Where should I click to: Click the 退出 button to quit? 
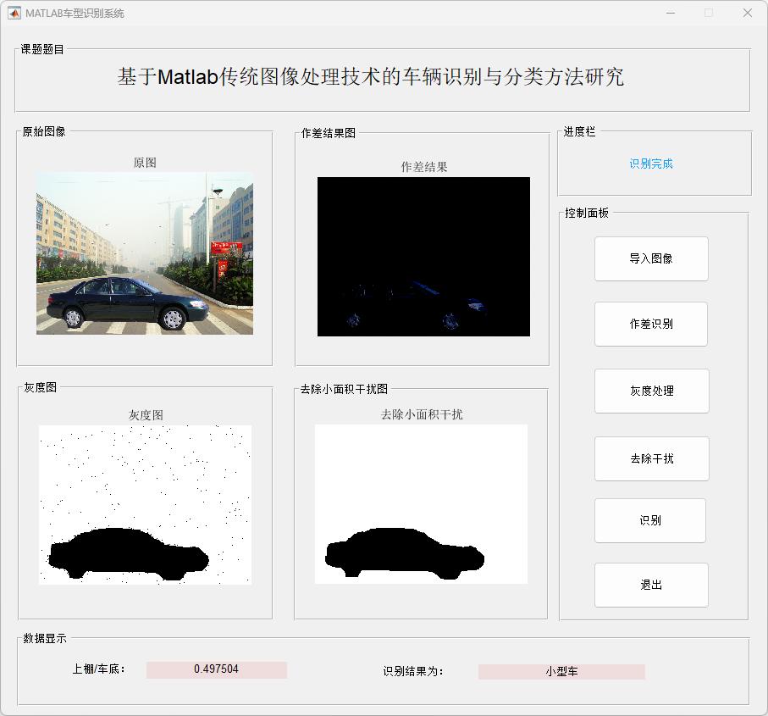click(x=650, y=585)
